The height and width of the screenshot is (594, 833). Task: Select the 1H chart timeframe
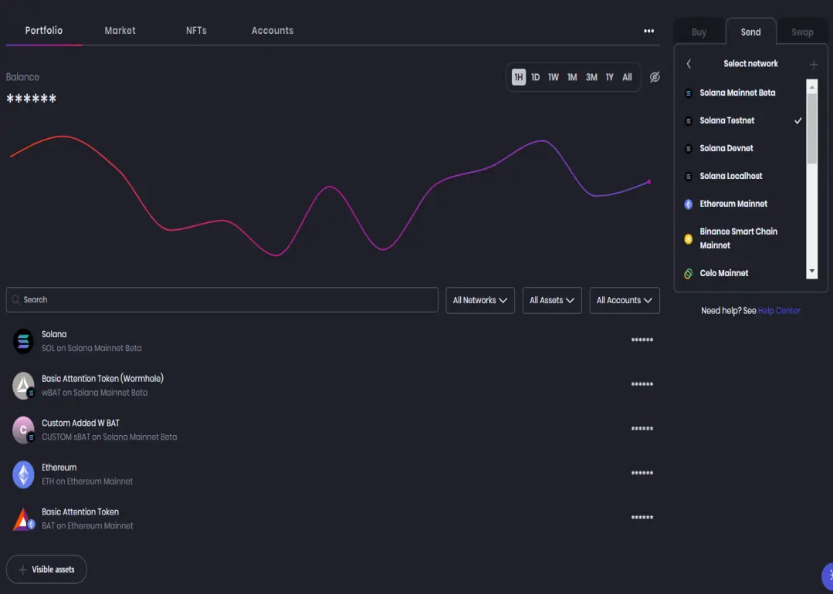pos(519,77)
